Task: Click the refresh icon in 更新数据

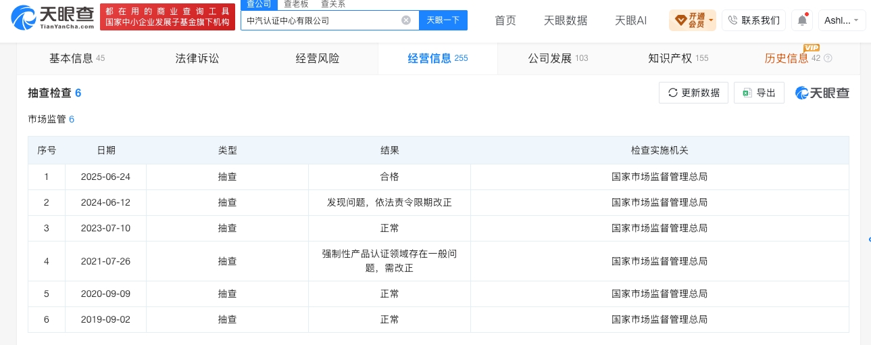Action: (672, 93)
